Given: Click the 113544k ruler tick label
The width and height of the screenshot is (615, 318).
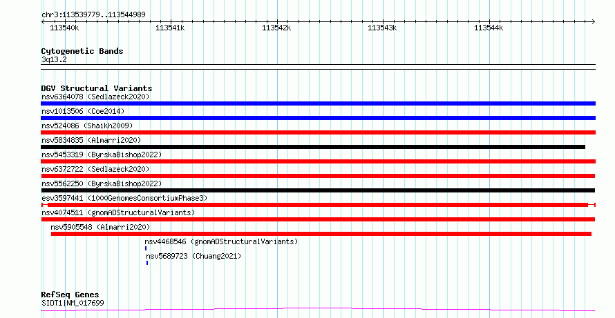Looking at the screenshot, I should tap(489, 28).
